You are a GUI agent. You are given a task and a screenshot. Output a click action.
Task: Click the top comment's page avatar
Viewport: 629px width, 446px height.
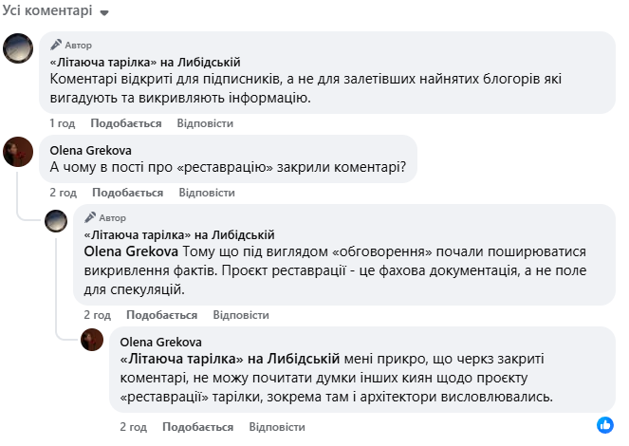pyautogui.click(x=19, y=48)
